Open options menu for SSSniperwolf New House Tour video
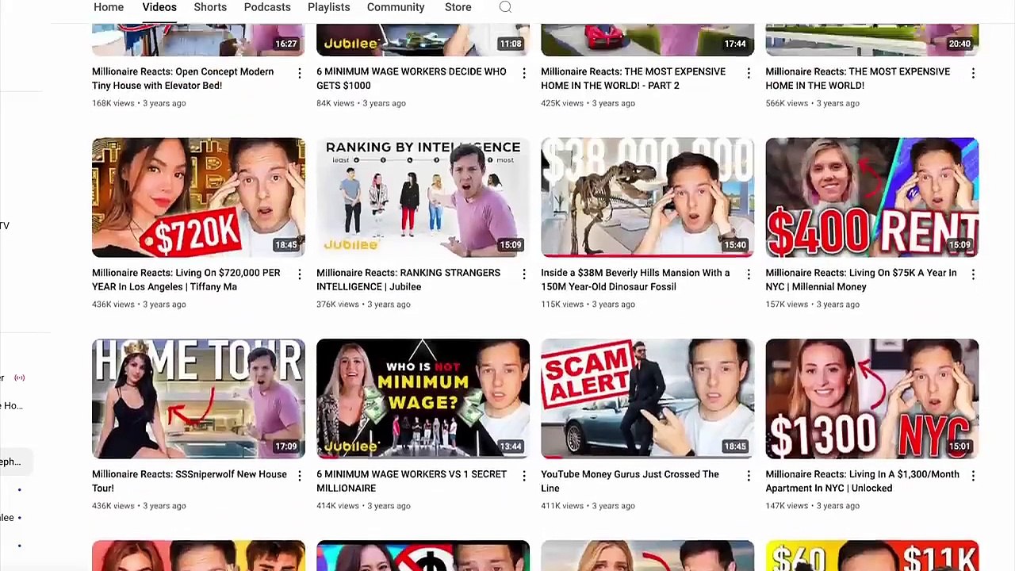 point(299,476)
